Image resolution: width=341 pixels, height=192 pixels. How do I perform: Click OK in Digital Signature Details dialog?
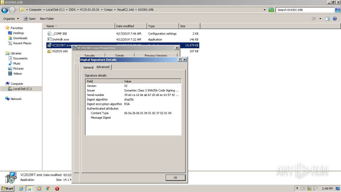click(x=175, y=178)
